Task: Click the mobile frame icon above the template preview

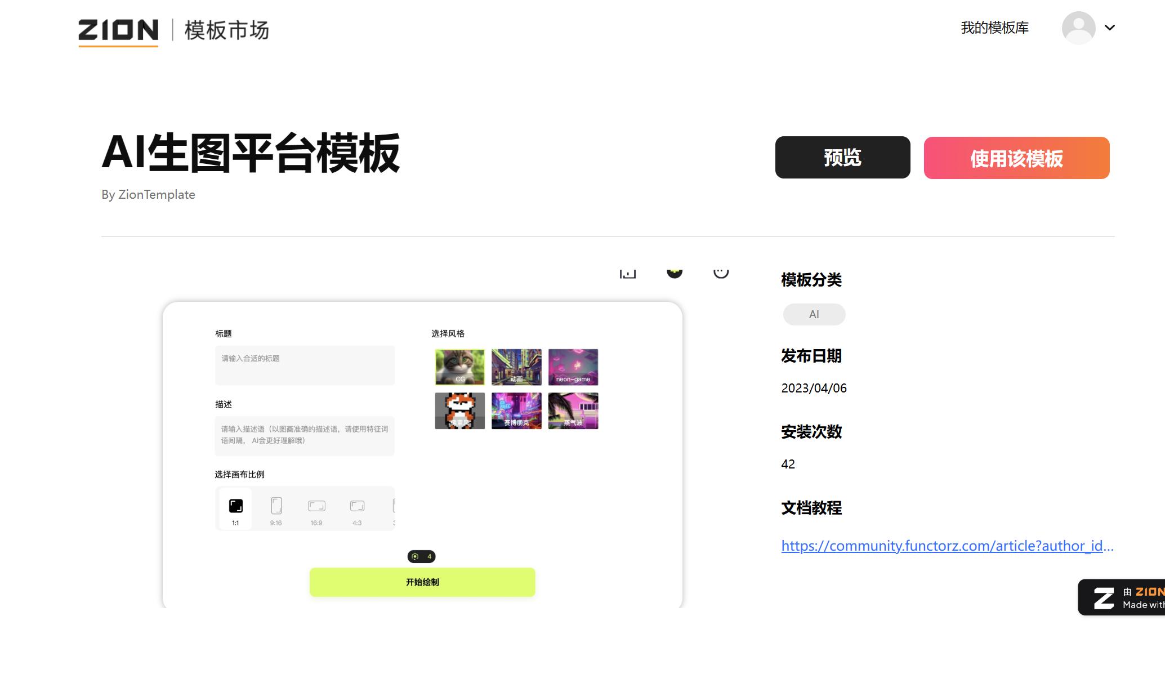Action: [627, 272]
